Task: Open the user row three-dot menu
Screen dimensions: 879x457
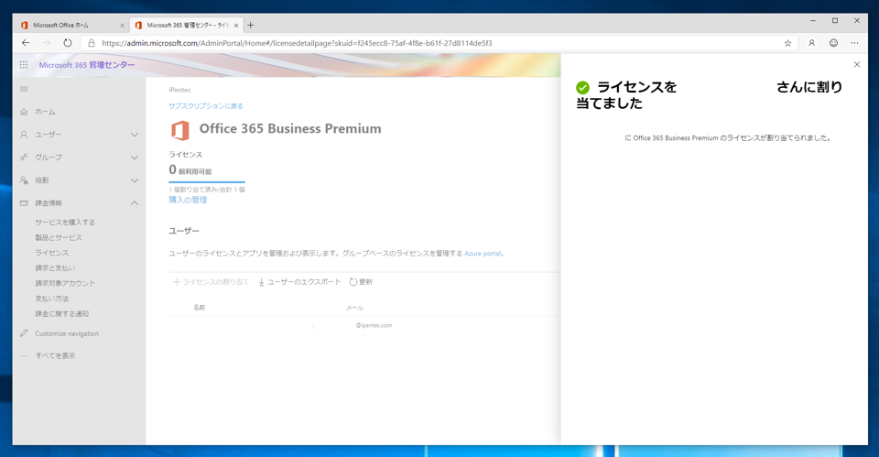Action: coord(313,326)
